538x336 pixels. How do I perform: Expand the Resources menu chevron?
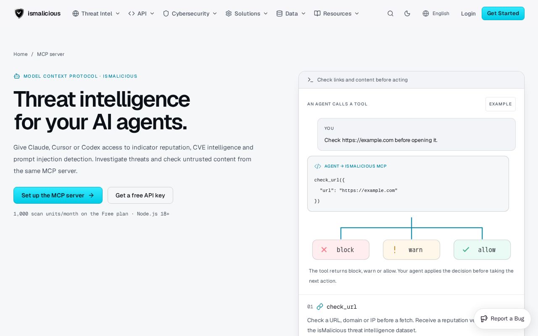pos(357,13)
